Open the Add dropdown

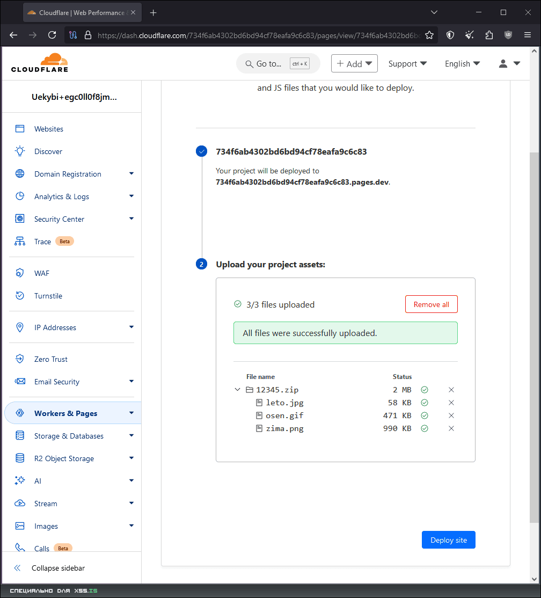click(354, 63)
